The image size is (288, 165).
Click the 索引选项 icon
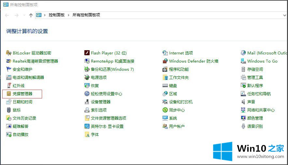tap(87, 110)
